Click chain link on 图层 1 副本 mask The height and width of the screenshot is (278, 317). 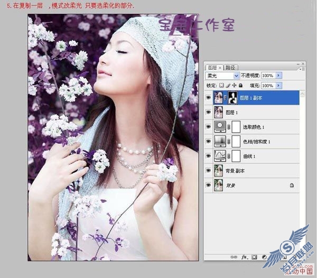click(x=225, y=98)
